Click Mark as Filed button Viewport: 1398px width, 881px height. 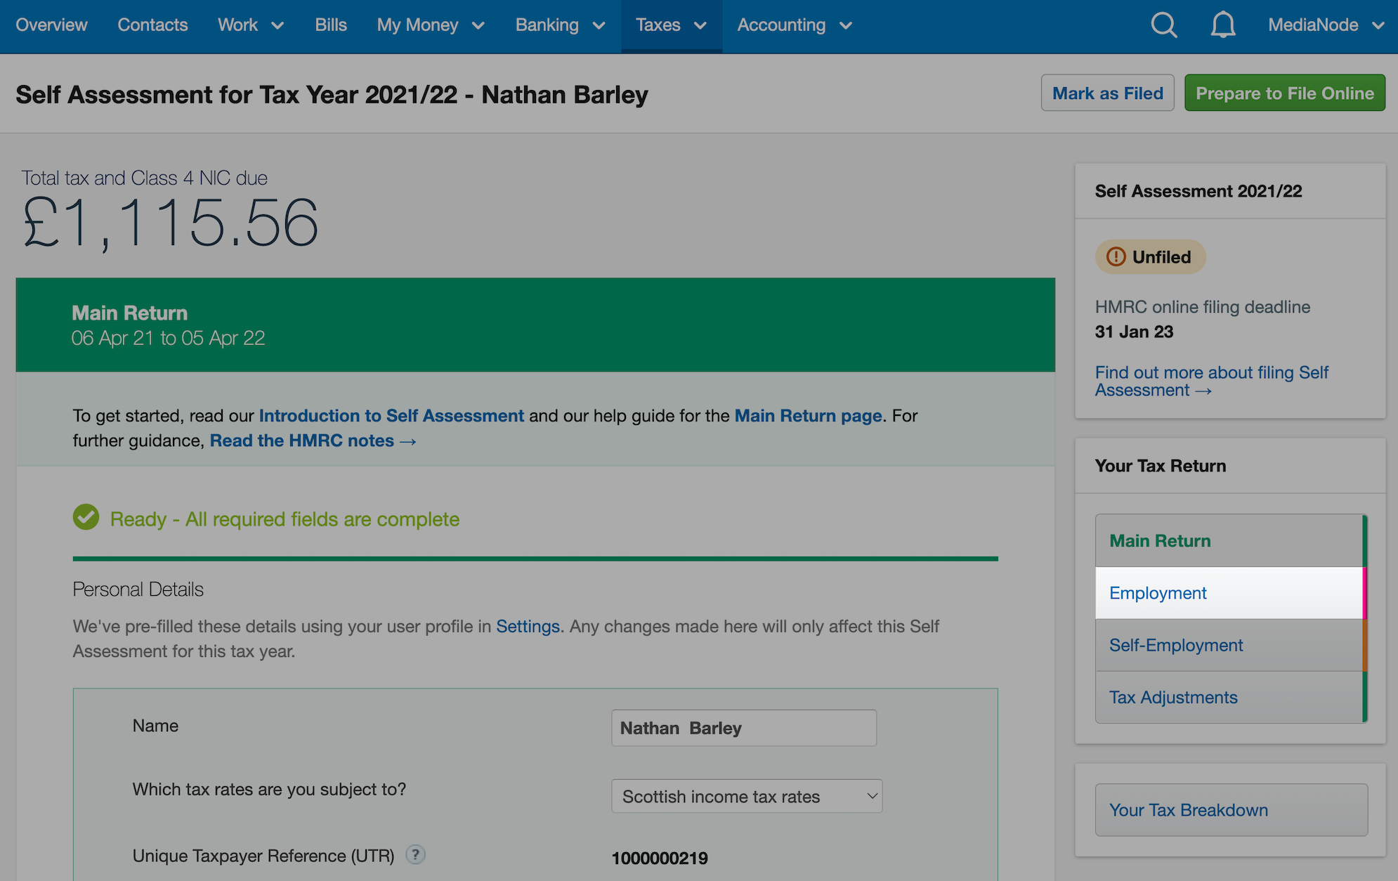point(1107,93)
